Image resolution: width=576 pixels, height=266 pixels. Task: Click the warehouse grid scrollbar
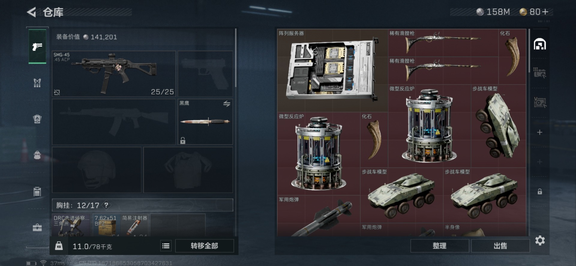point(529,50)
